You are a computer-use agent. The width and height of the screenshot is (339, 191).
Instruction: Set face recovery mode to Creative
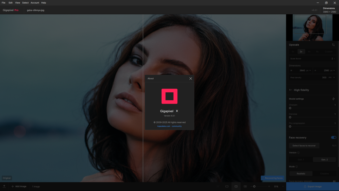click(x=324, y=174)
